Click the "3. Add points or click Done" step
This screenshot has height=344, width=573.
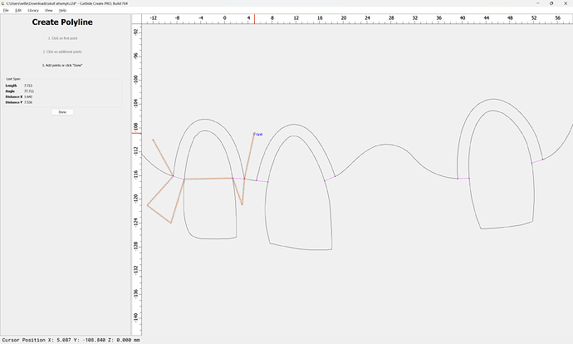[62, 65]
